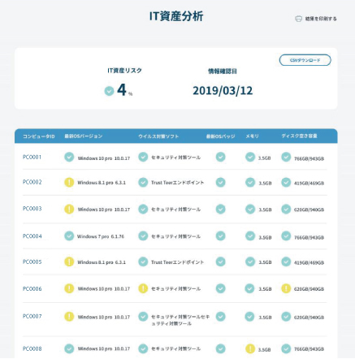Click the 最新OSパッチ column header
The height and width of the screenshot is (359, 355).
(x=220, y=136)
